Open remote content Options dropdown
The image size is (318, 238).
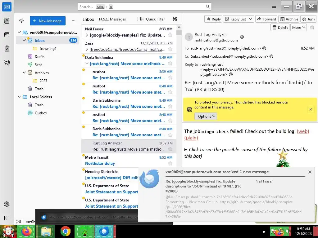coord(206,117)
